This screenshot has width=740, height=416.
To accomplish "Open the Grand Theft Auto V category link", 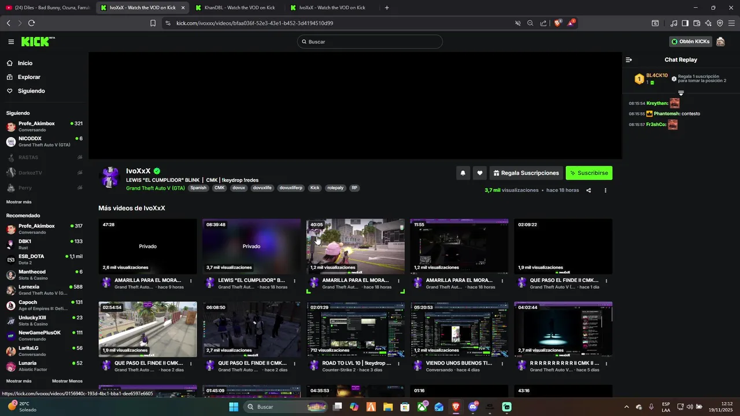I will 156,188.
